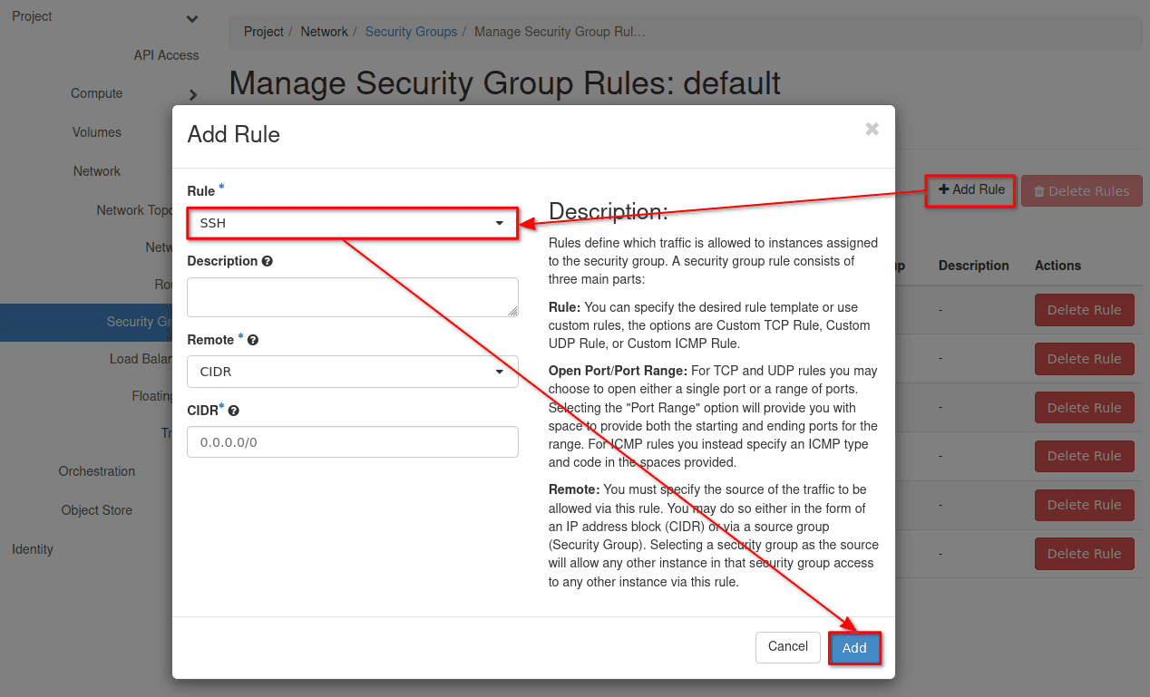Click the help icon beside Remote label
Image resolution: width=1150 pixels, height=697 pixels.
point(253,340)
